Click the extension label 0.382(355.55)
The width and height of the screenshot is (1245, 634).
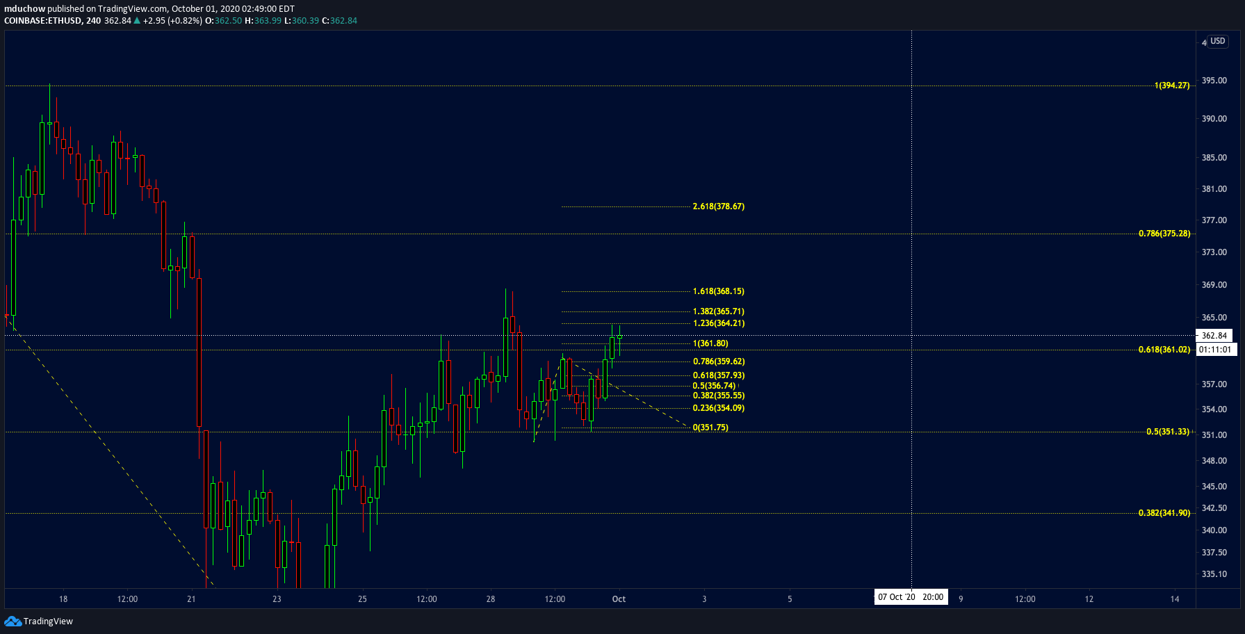click(719, 396)
